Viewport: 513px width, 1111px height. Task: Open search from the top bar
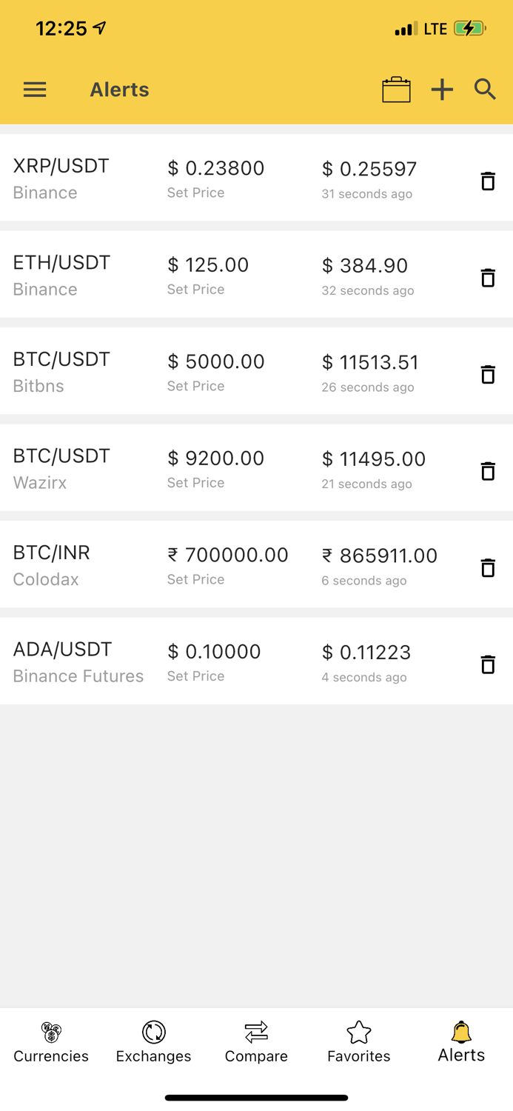[x=485, y=89]
